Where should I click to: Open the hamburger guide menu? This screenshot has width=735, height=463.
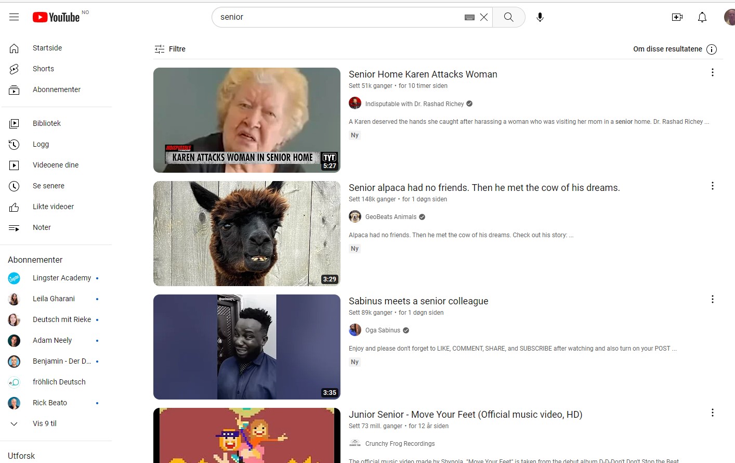[14, 17]
